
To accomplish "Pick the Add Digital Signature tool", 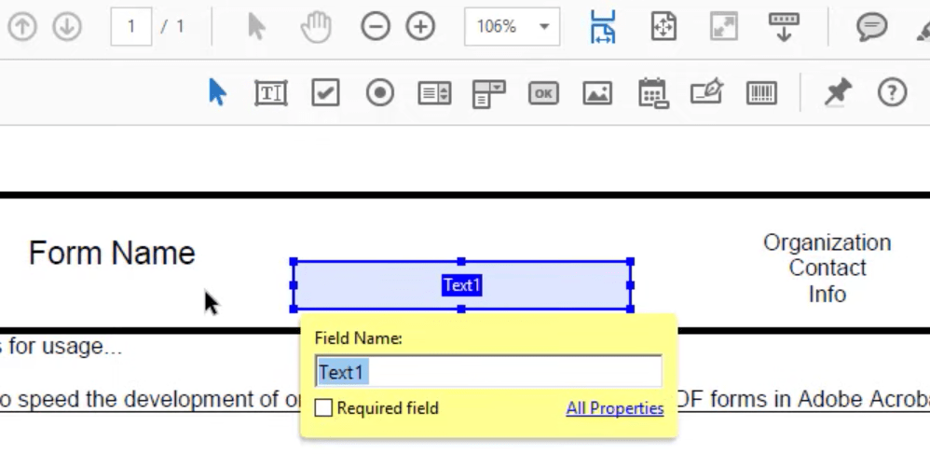I will [x=706, y=92].
